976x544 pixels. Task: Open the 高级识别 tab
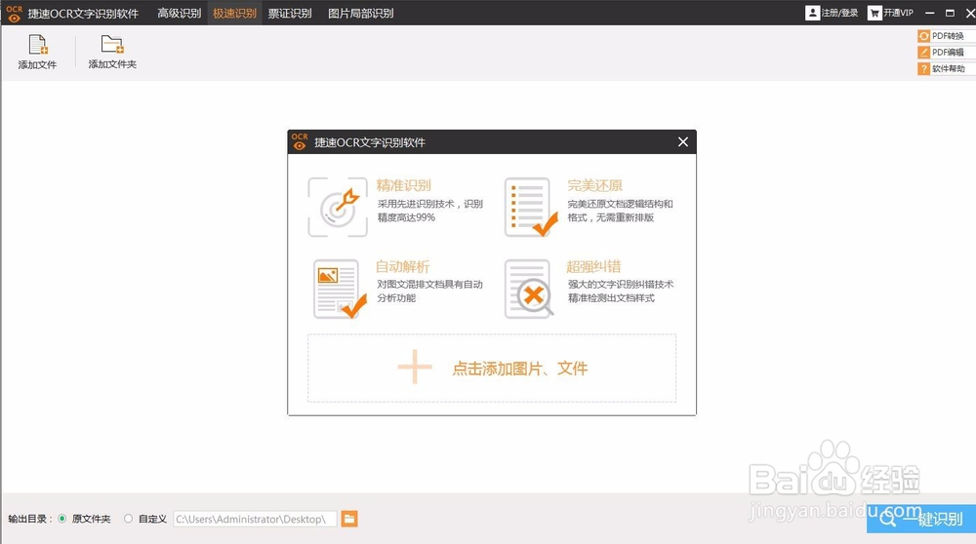click(180, 13)
